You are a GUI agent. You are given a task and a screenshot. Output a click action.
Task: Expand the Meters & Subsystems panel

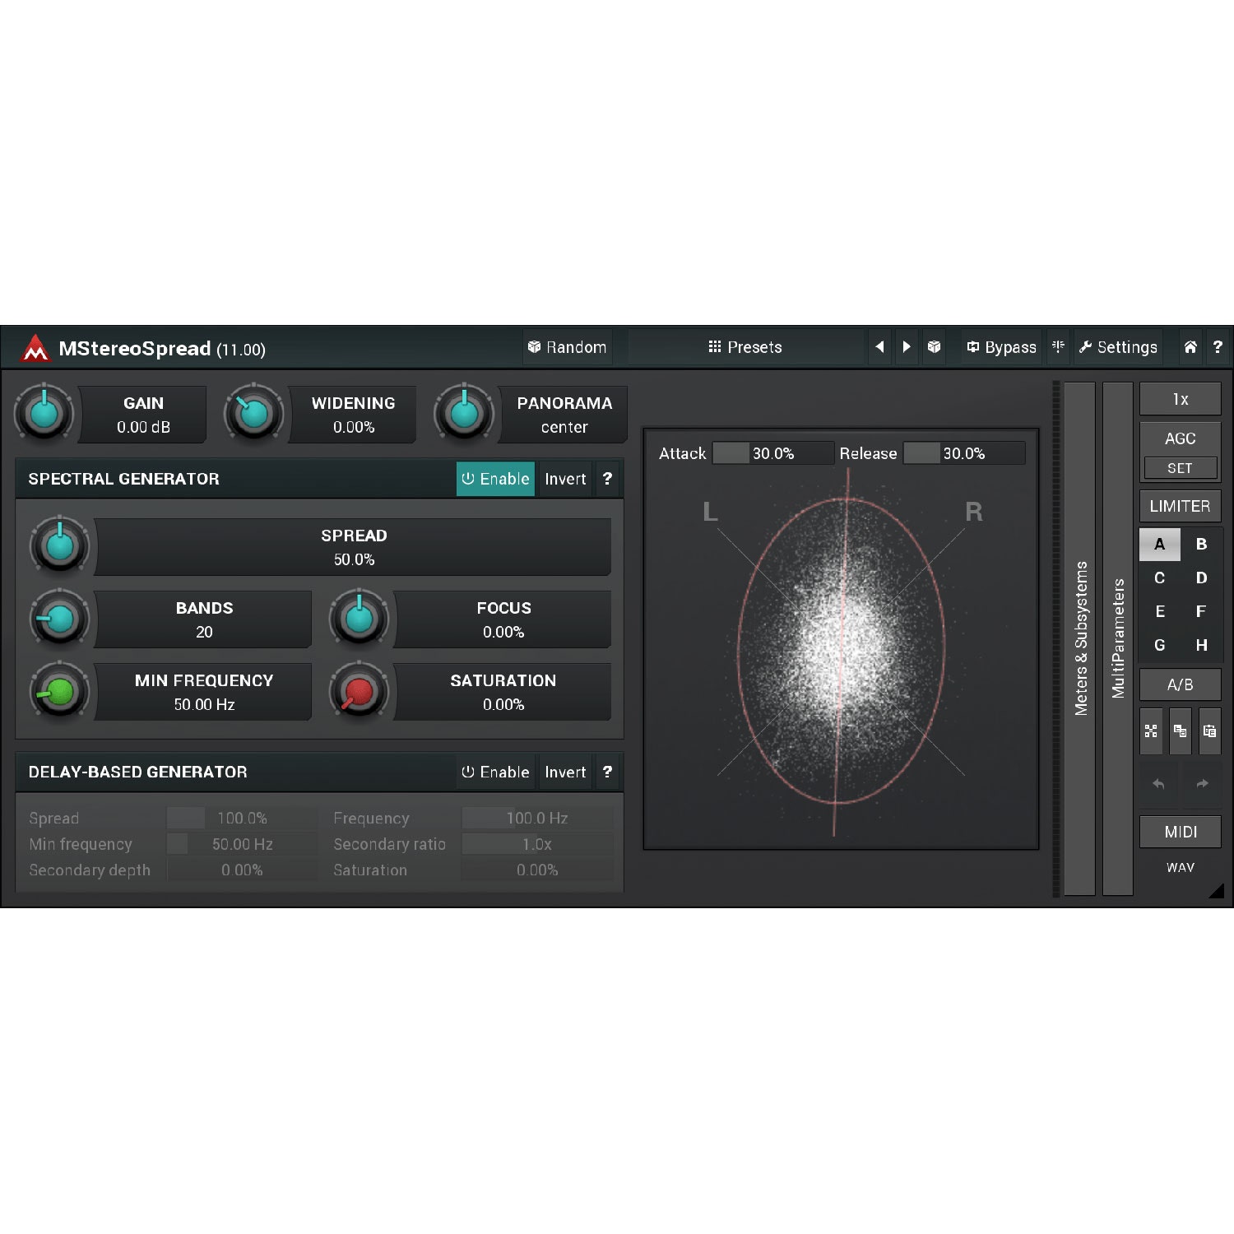(x=1080, y=638)
